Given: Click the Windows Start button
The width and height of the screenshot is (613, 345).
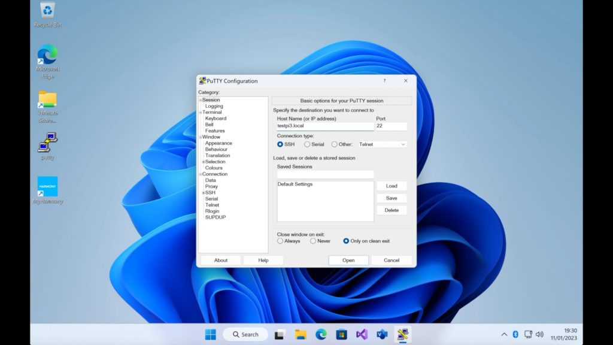Looking at the screenshot, I should point(210,334).
